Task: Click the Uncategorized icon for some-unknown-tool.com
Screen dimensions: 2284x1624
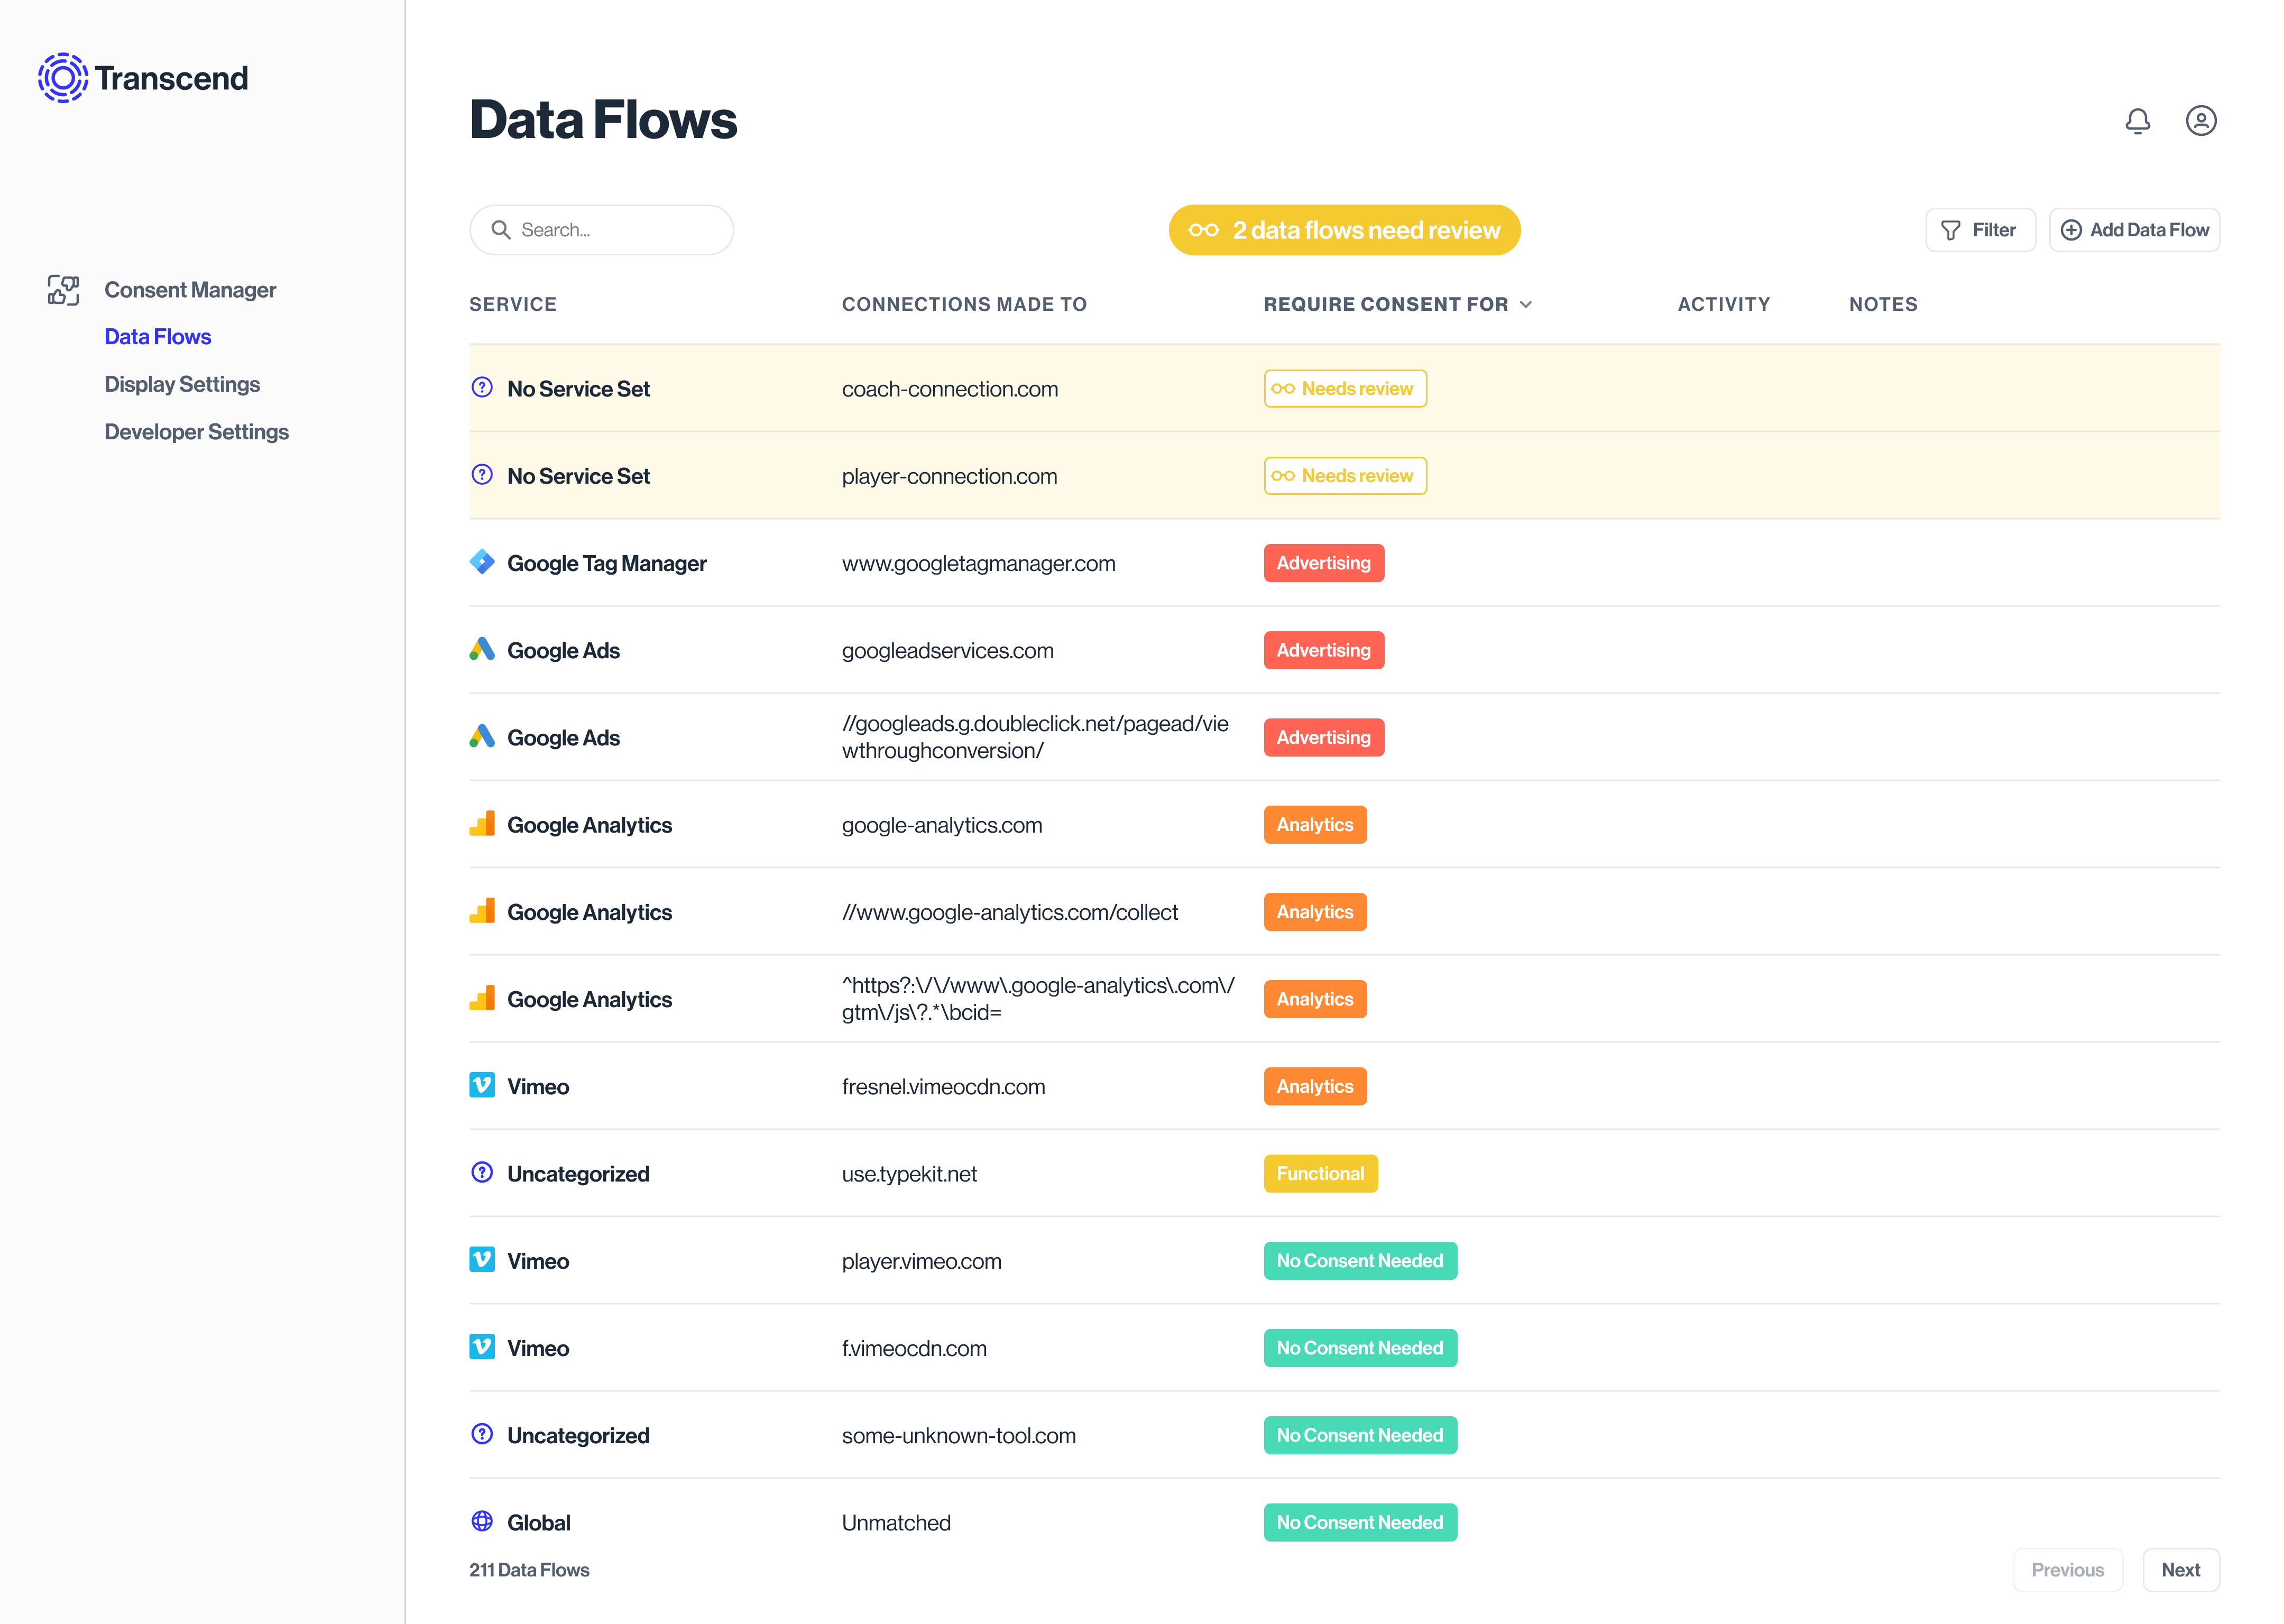Action: click(482, 1434)
